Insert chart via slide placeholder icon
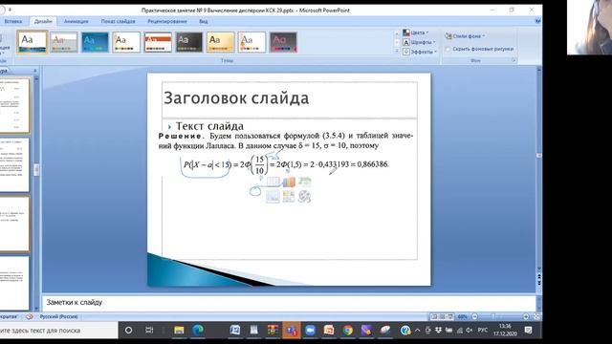Screen dimensions: 612x344 pos(289,183)
